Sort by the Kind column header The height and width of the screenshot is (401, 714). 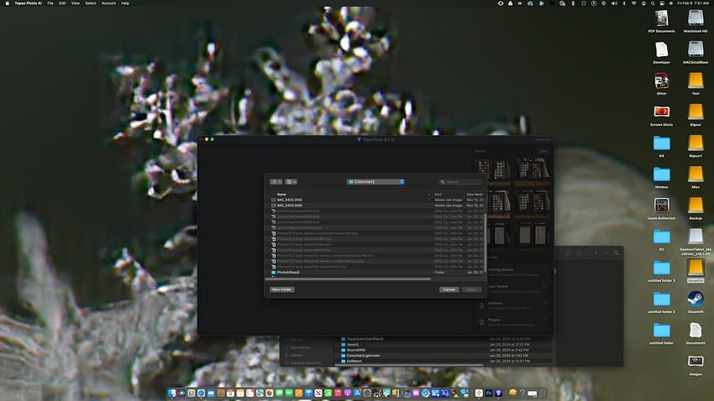[x=438, y=194]
